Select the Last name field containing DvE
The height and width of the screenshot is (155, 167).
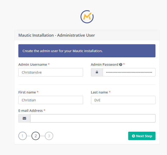123,100
